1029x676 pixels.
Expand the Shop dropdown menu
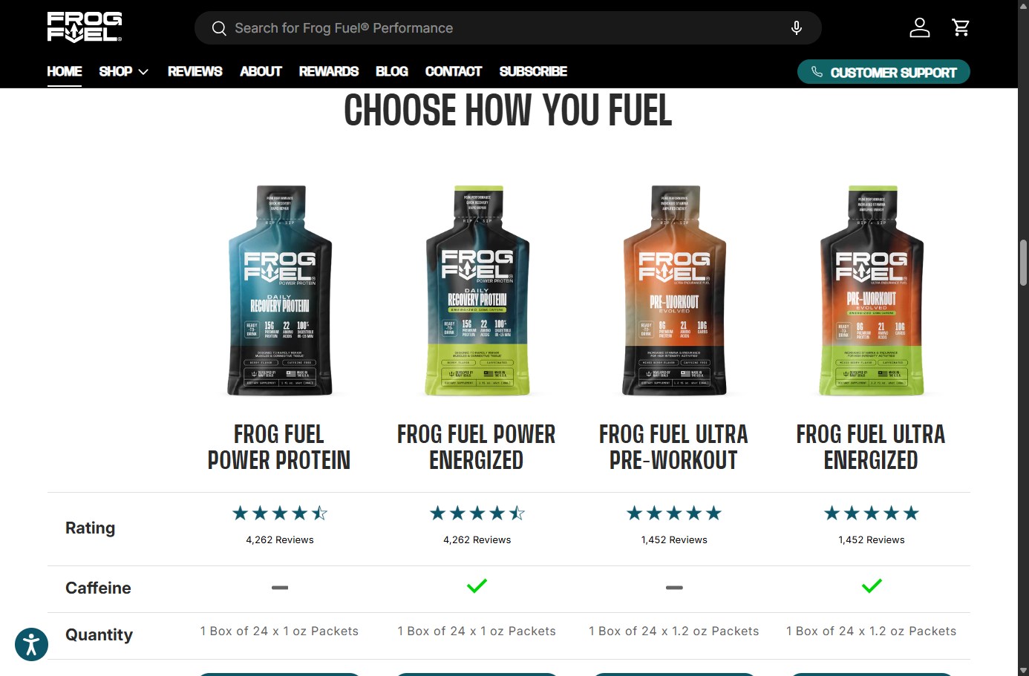pyautogui.click(x=124, y=71)
